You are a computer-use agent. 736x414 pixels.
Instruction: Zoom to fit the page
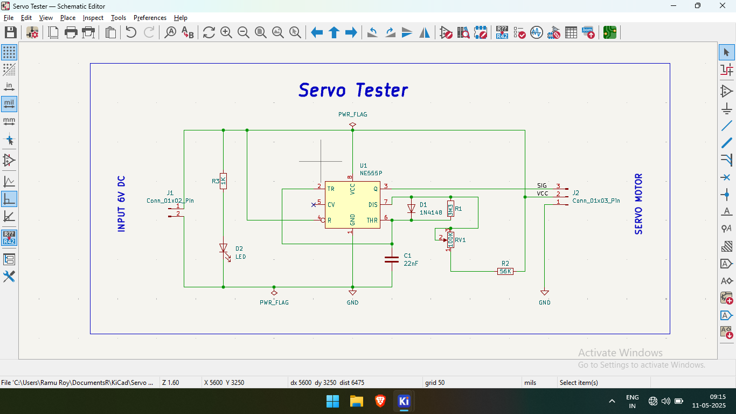[x=261, y=32]
